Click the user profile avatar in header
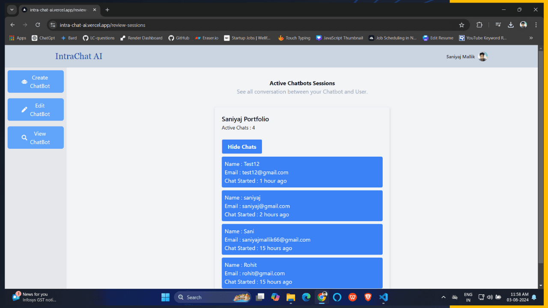The image size is (548, 308). pos(482,56)
